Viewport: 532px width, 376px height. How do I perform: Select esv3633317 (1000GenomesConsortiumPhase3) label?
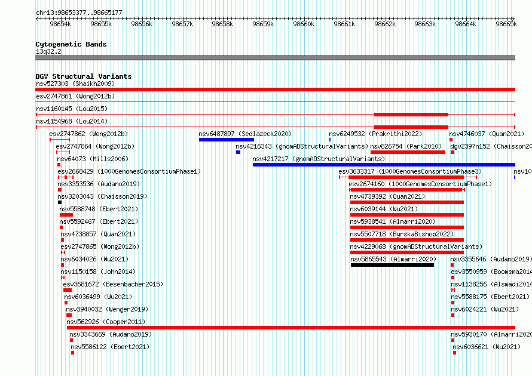pyautogui.click(x=410, y=171)
